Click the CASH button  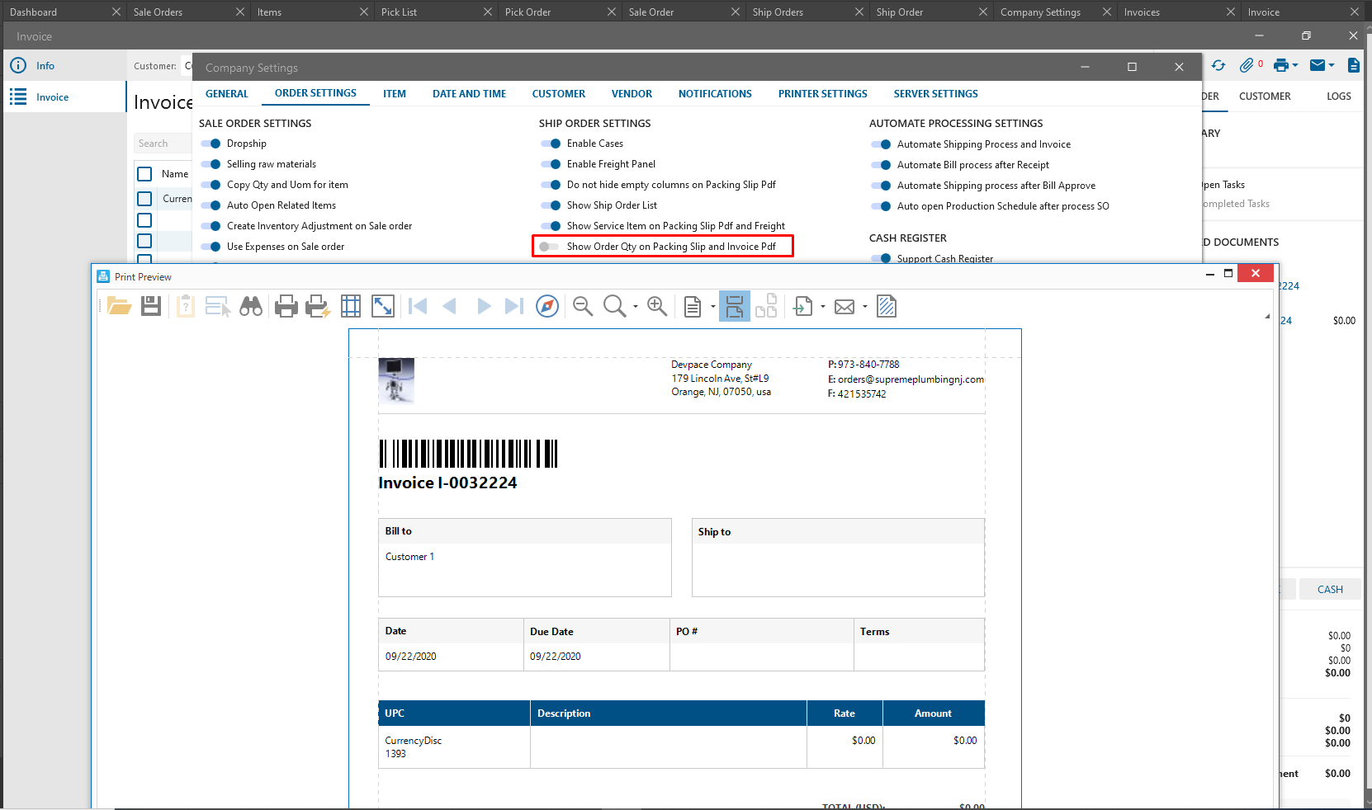coord(1329,590)
